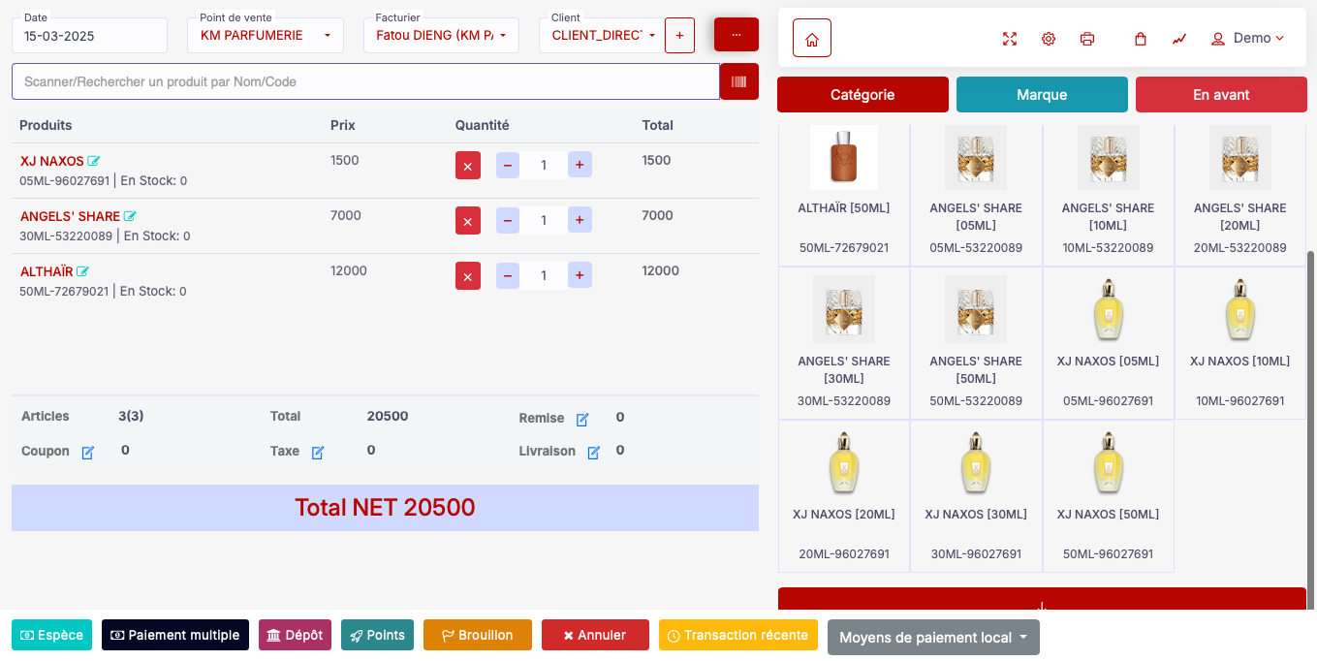Toggle fullscreen mode icon
This screenshot has height=661, width=1317.
(1010, 39)
